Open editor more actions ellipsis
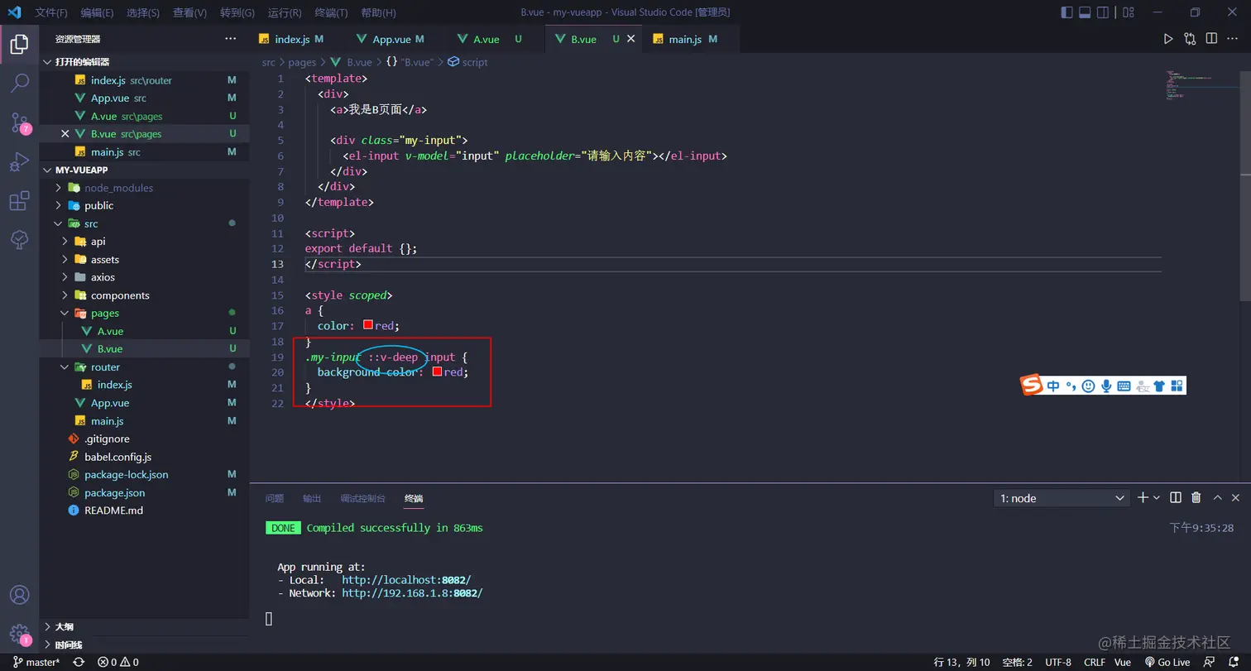The height and width of the screenshot is (671, 1251). click(1233, 39)
